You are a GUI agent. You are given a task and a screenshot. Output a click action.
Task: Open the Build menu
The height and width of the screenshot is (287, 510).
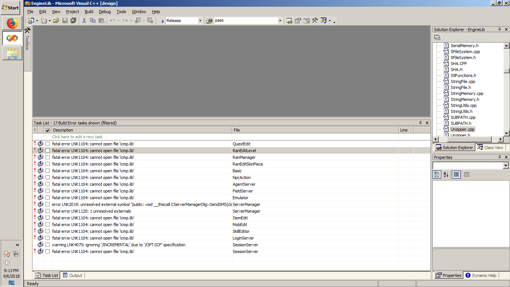pyautogui.click(x=89, y=12)
